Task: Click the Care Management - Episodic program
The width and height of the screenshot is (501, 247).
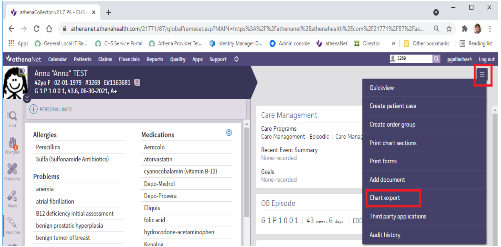Action: coord(295,137)
